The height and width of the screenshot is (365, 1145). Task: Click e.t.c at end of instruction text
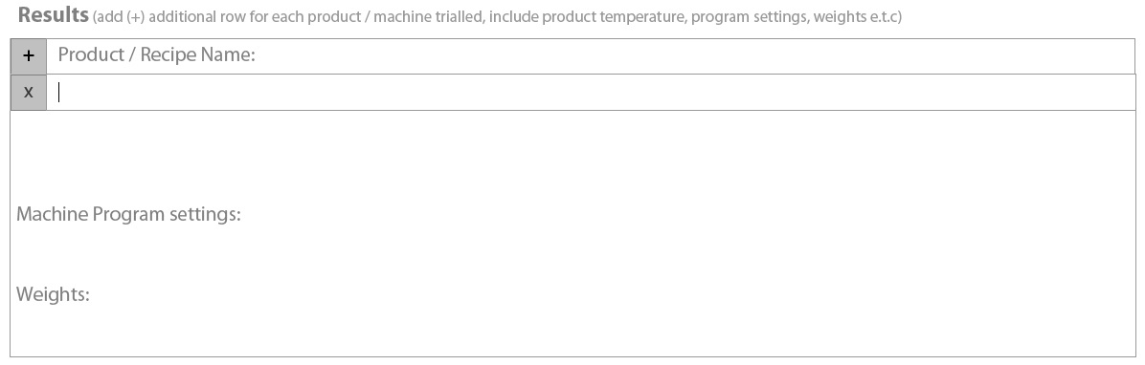(x=881, y=17)
